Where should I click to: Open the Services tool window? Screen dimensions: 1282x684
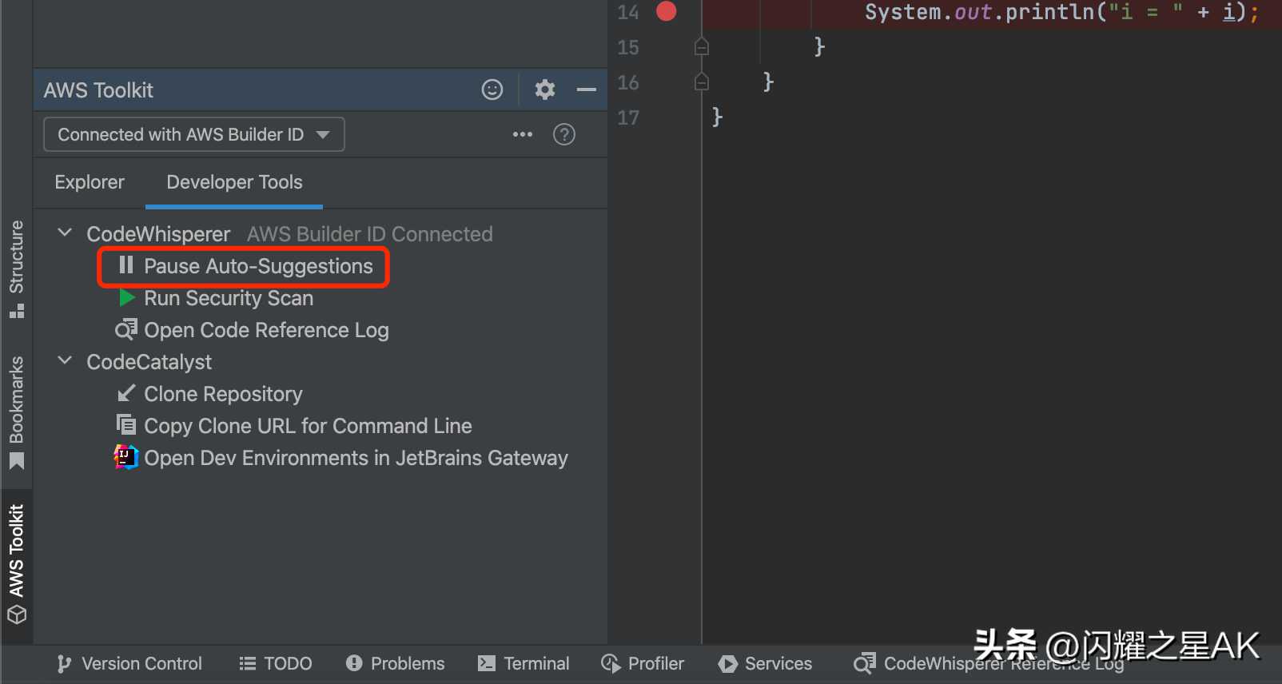[x=765, y=664]
